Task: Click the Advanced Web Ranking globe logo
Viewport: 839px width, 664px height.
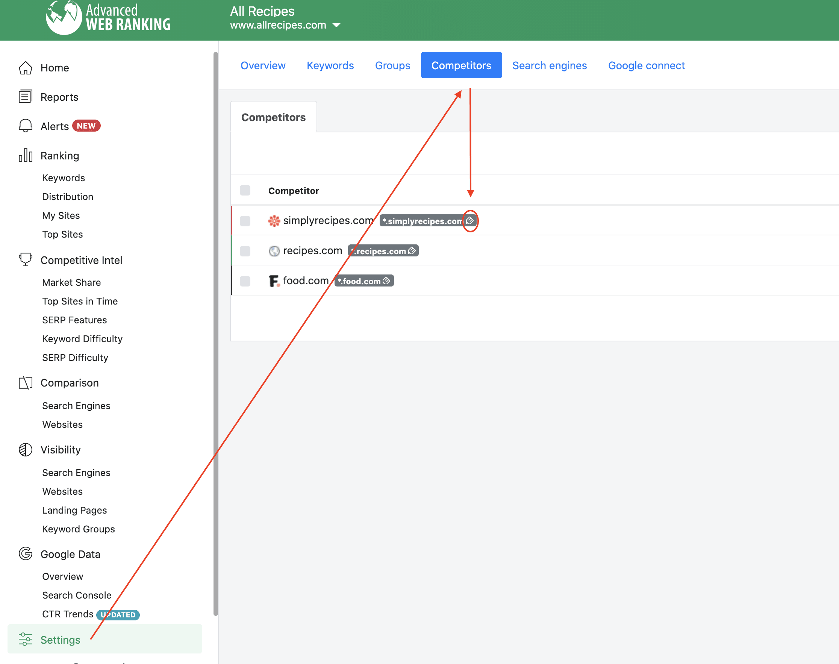Action: tap(64, 18)
